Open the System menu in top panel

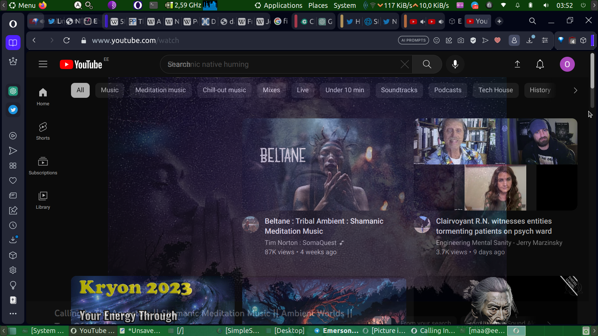pyautogui.click(x=345, y=5)
